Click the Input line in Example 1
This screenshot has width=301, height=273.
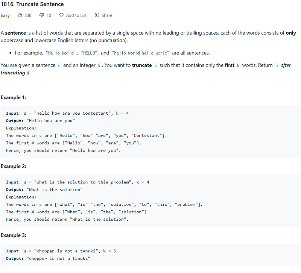point(68,113)
